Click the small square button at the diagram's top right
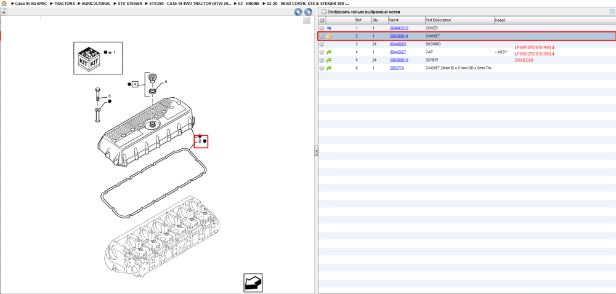 coord(307,20)
